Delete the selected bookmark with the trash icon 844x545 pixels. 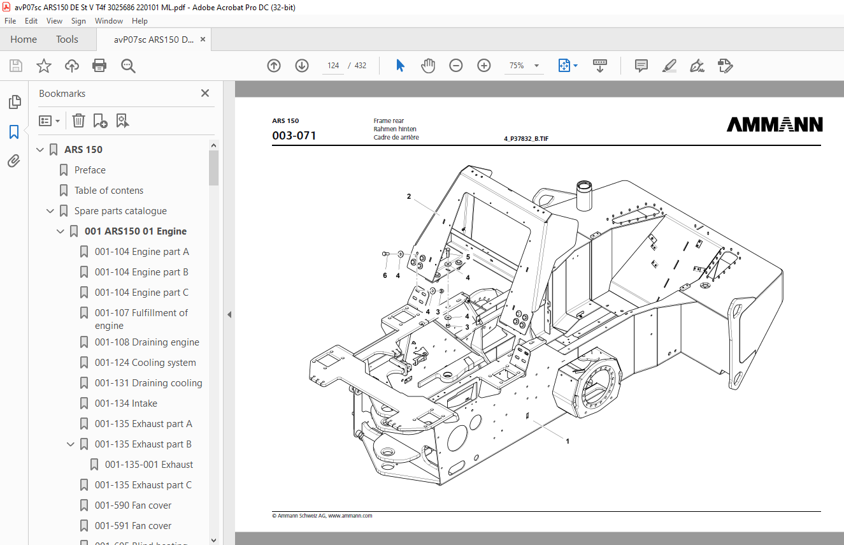coord(78,120)
